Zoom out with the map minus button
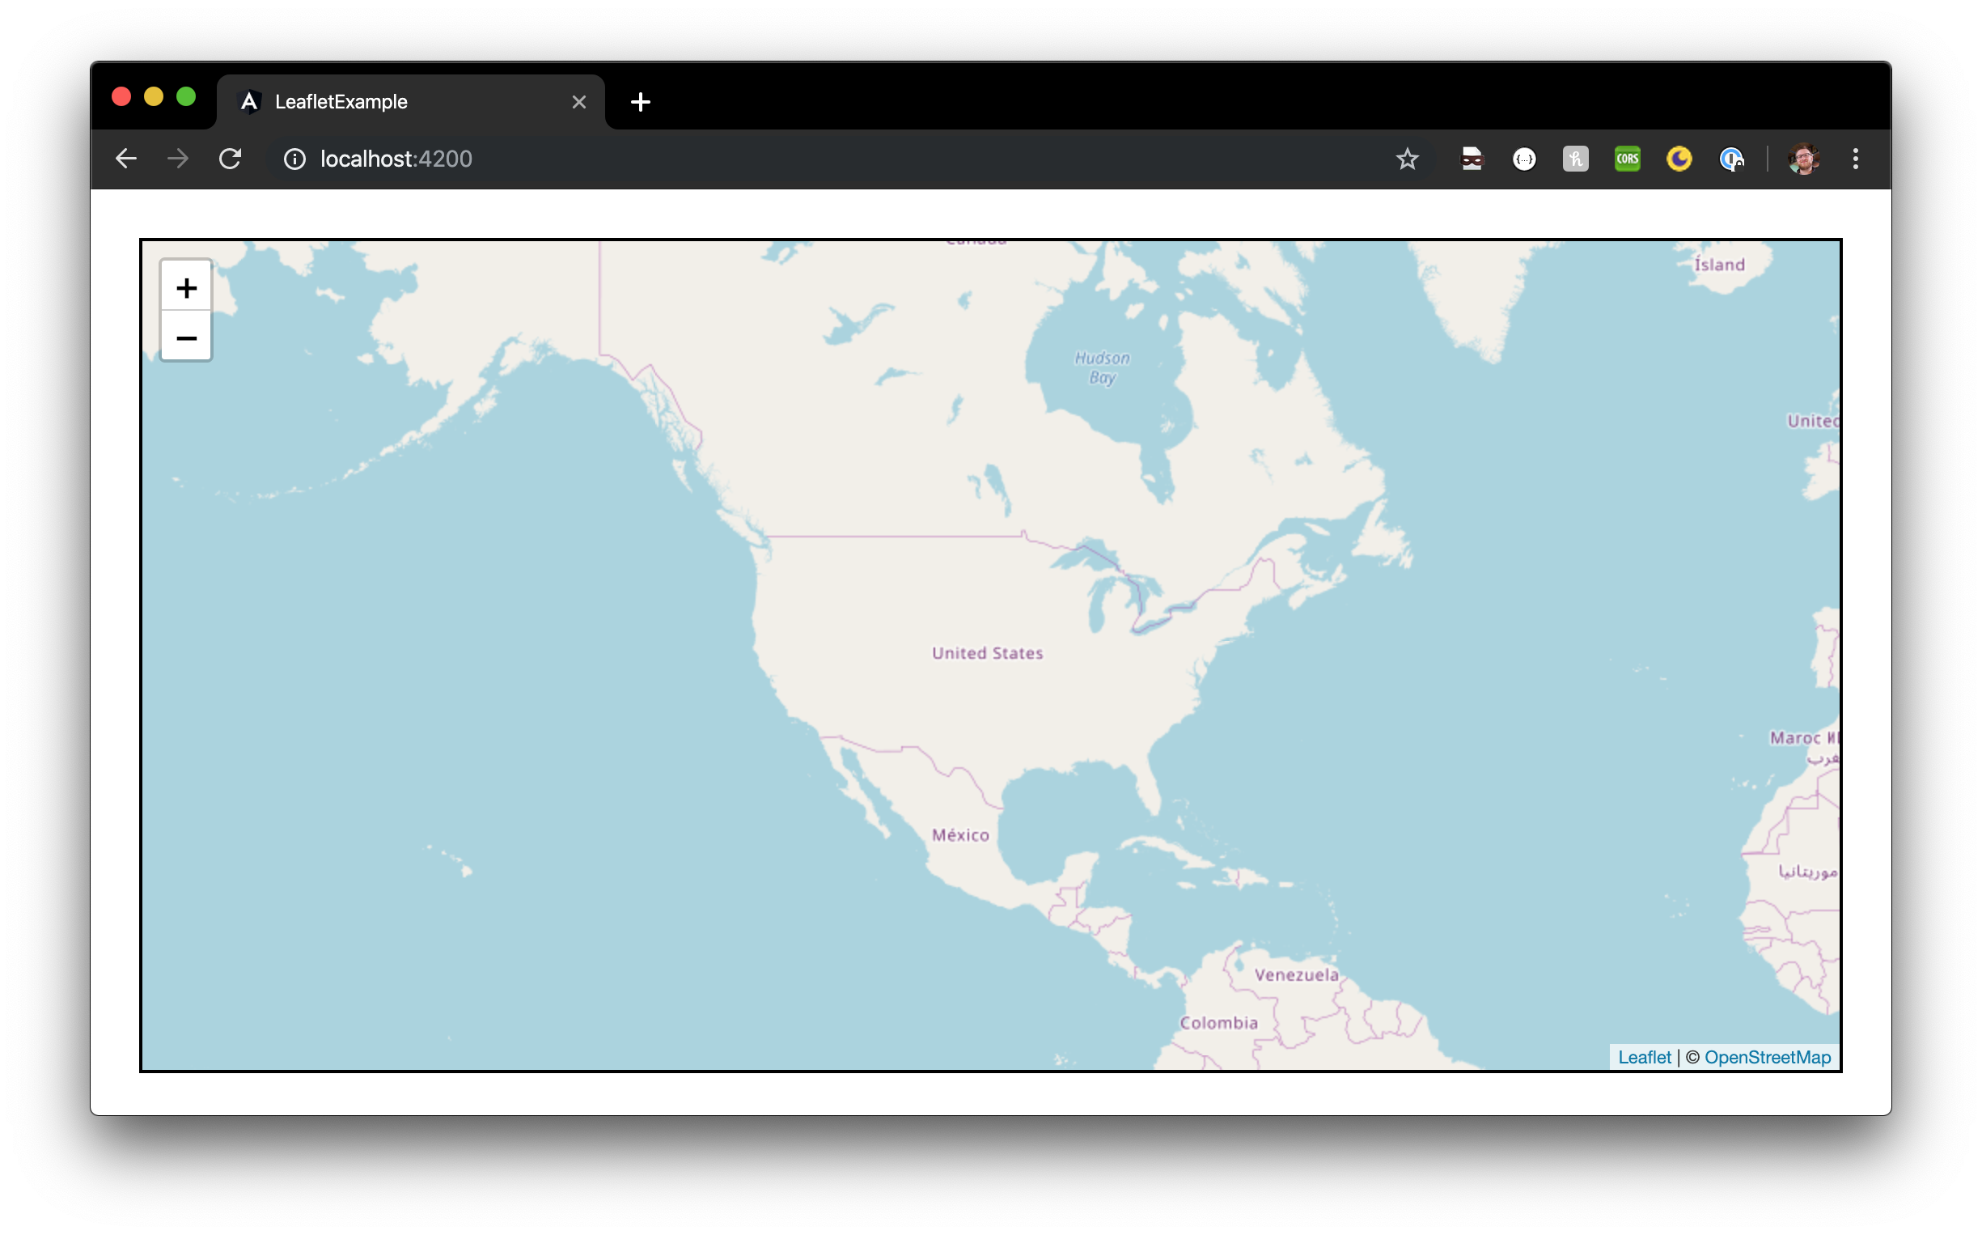This screenshot has width=1982, height=1235. point(186,337)
